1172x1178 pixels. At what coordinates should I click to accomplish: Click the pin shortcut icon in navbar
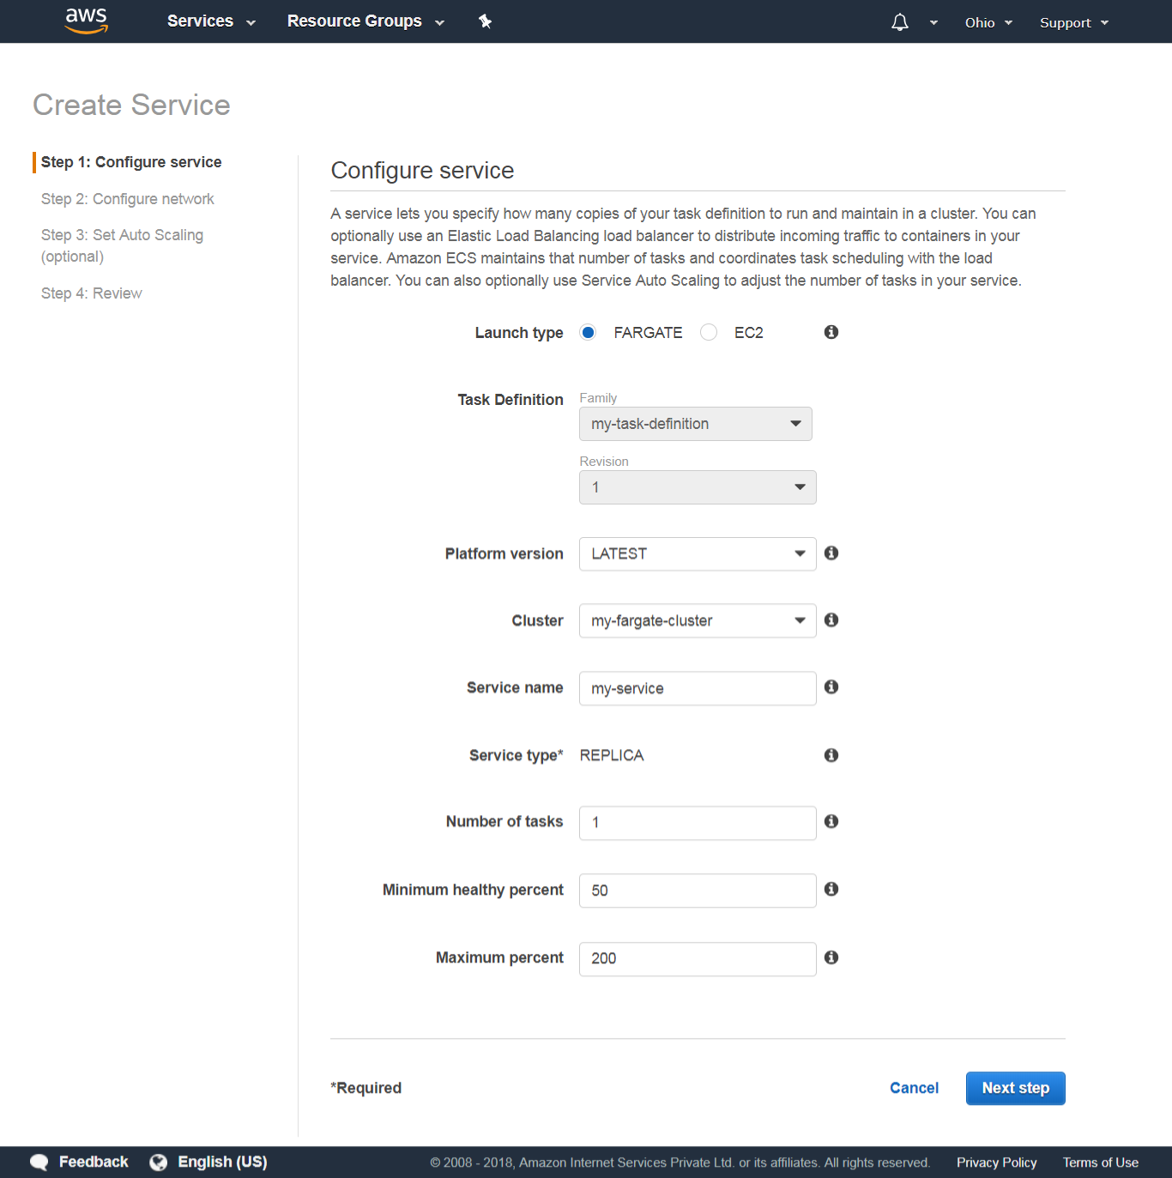point(485,21)
